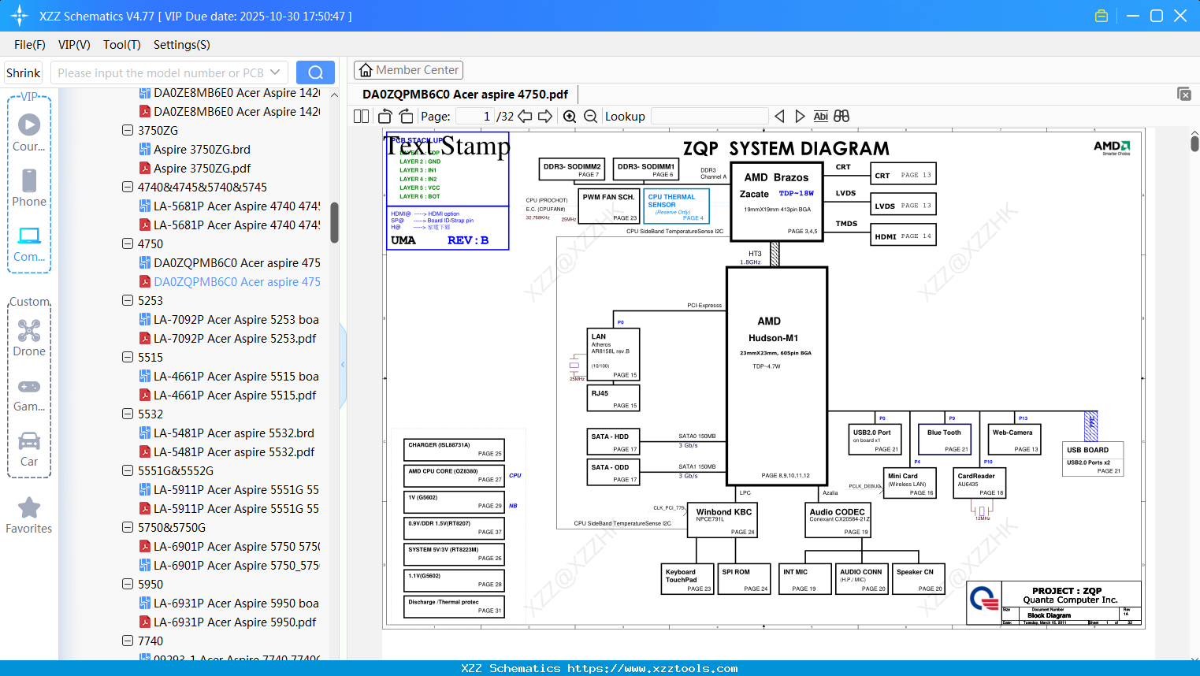Click the blue search magnifier button
This screenshot has height=676, width=1200.
[315, 72]
